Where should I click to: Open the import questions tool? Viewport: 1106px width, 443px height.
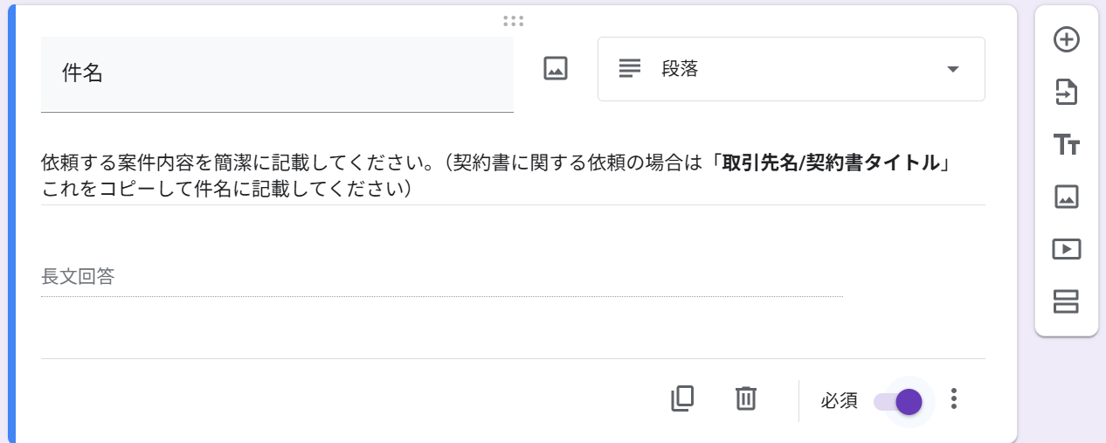1067,92
